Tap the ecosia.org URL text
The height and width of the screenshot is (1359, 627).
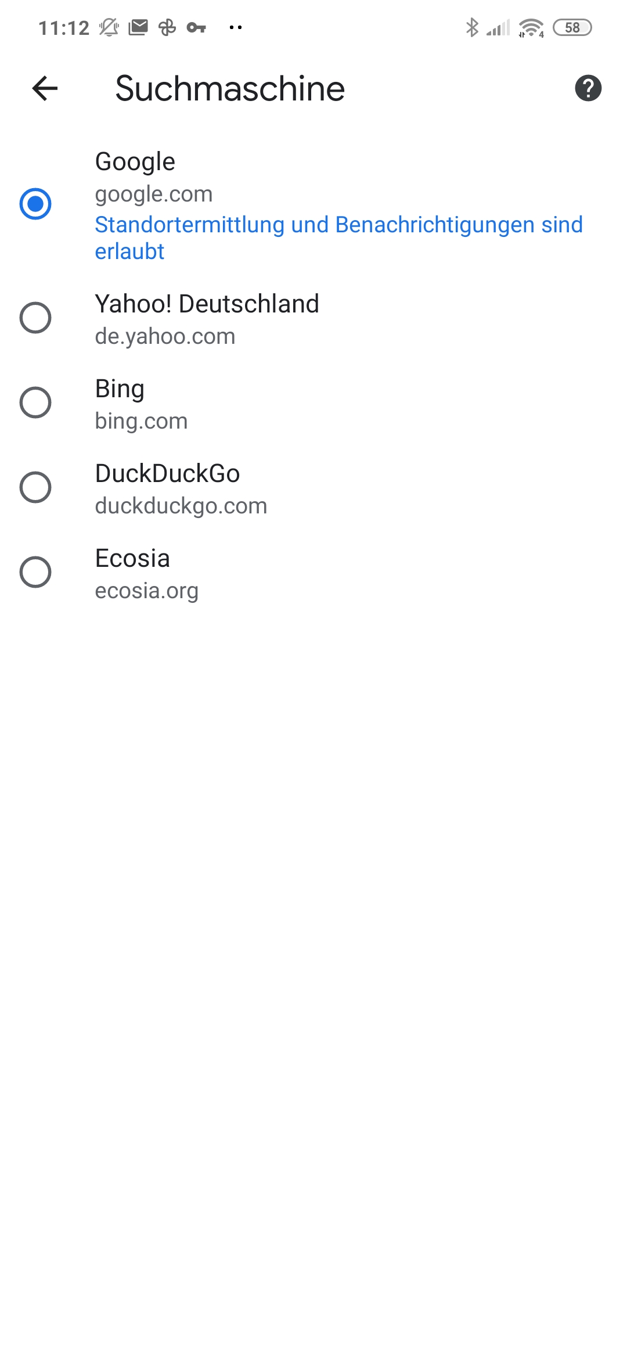(x=147, y=591)
